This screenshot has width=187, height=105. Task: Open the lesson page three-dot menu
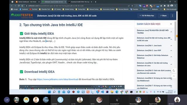tap(172, 16)
